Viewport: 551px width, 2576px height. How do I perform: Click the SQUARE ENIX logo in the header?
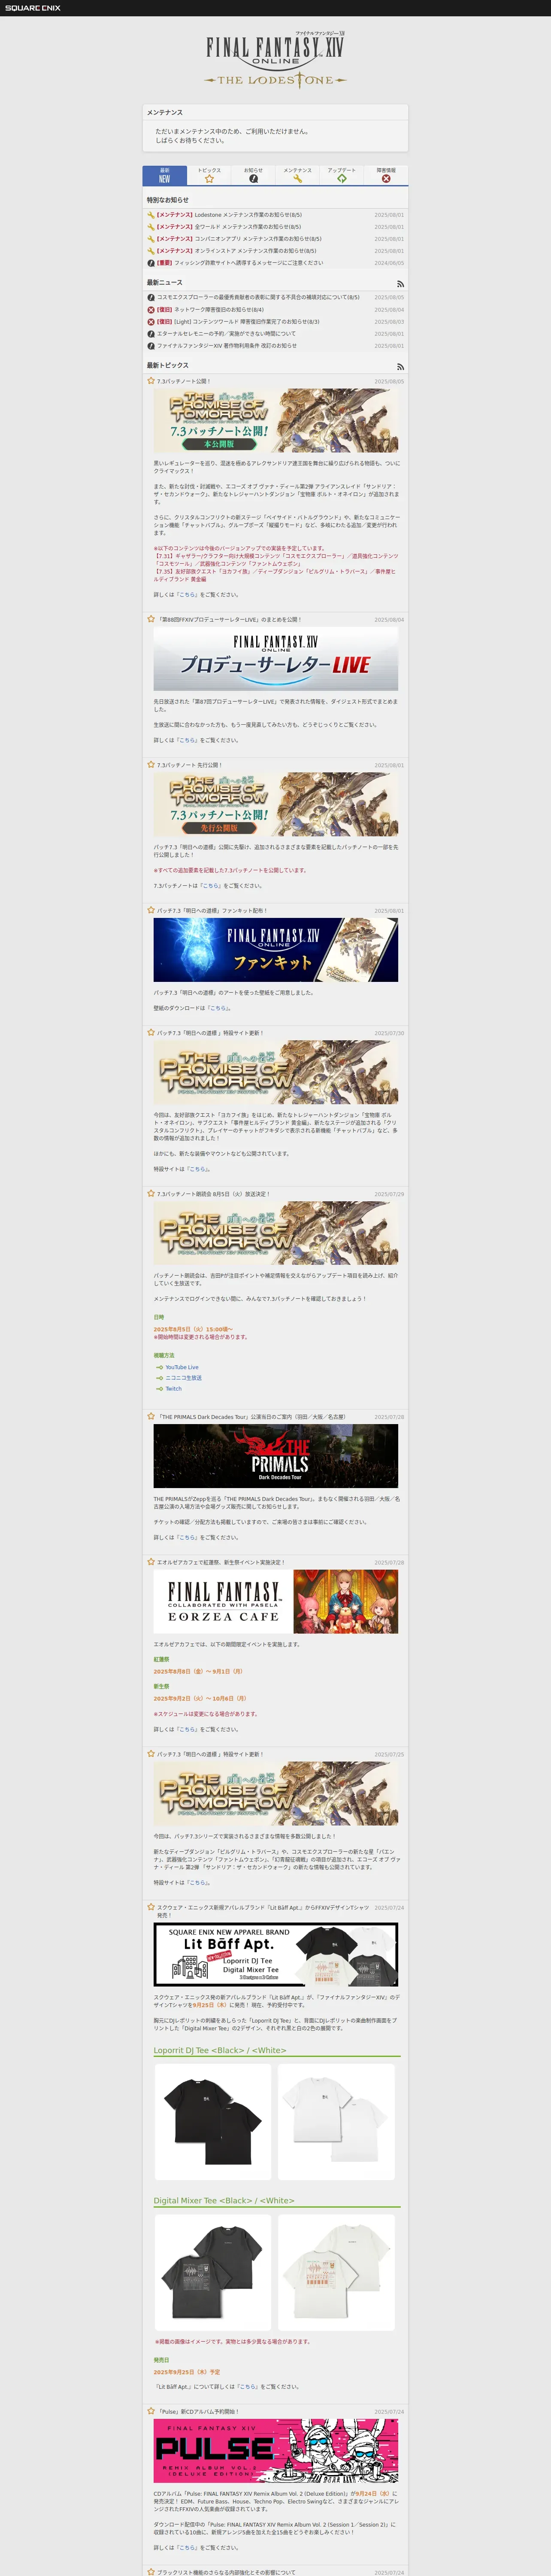(x=33, y=8)
